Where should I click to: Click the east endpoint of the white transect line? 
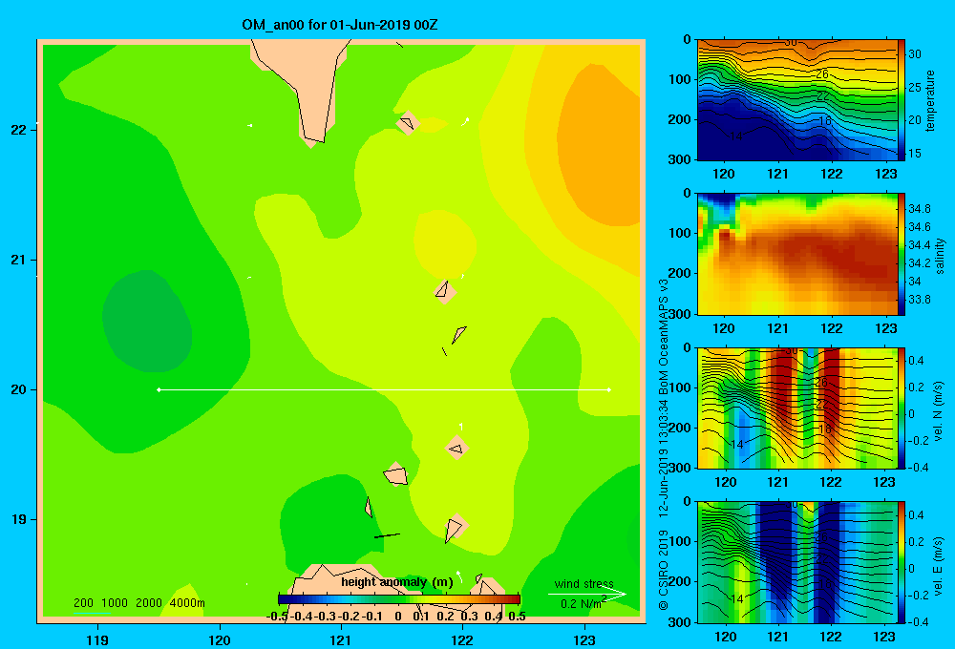point(609,389)
